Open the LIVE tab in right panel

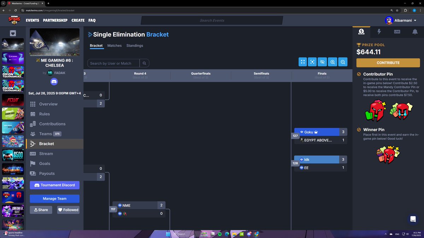(x=397, y=32)
